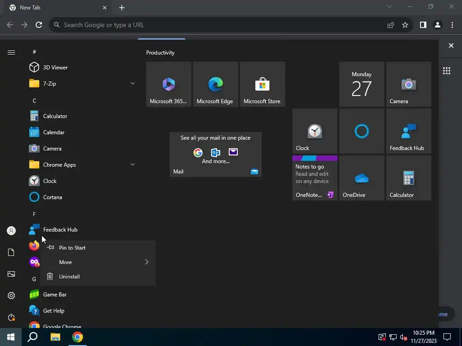The width and height of the screenshot is (462, 346).
Task: Open Search from the taskbar
Action: (x=32, y=337)
